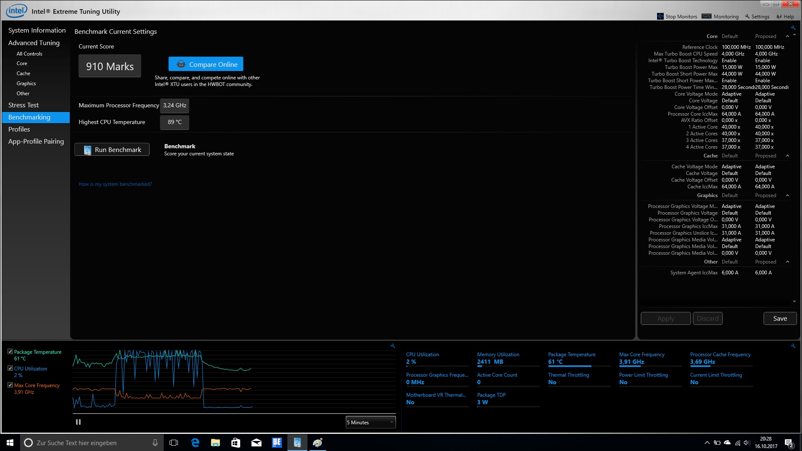This screenshot has height=451, width=802.
Task: Toggle the CPU Utilization graph checkbox
Action: click(10, 368)
